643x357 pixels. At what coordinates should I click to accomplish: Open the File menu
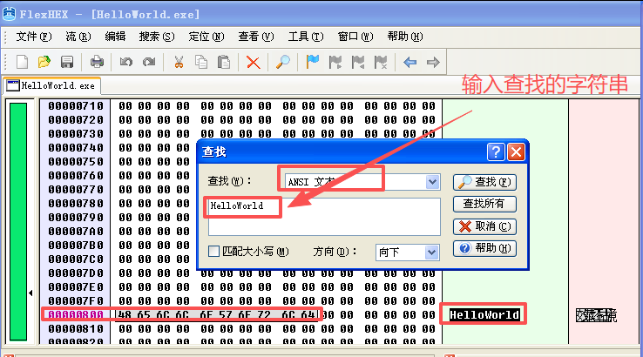(34, 37)
